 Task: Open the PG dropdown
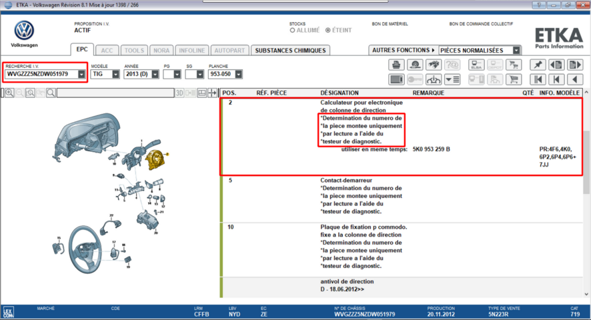pos(177,74)
